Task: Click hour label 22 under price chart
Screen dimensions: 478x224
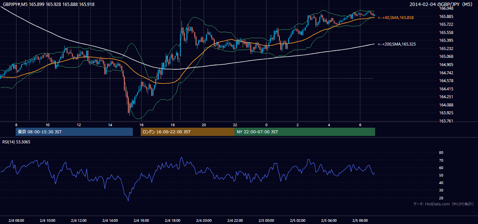Action: click(235, 124)
